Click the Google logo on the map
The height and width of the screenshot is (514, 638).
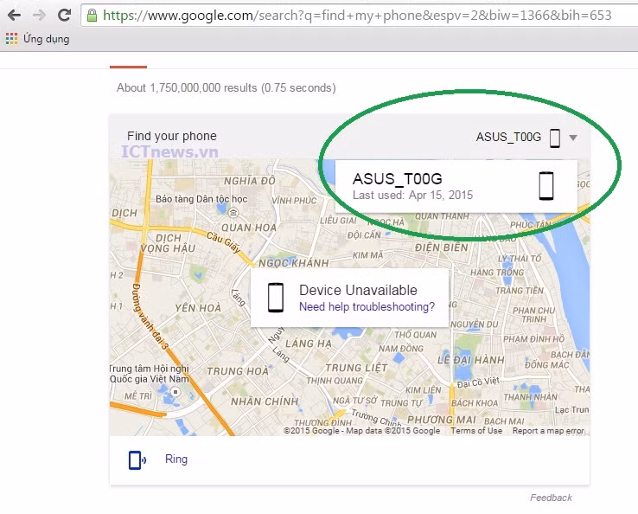[313, 431]
